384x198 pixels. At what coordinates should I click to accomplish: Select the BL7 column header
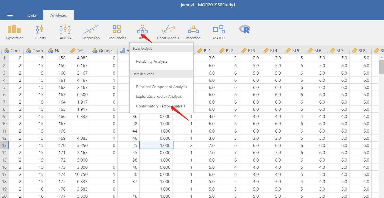coord(338,51)
